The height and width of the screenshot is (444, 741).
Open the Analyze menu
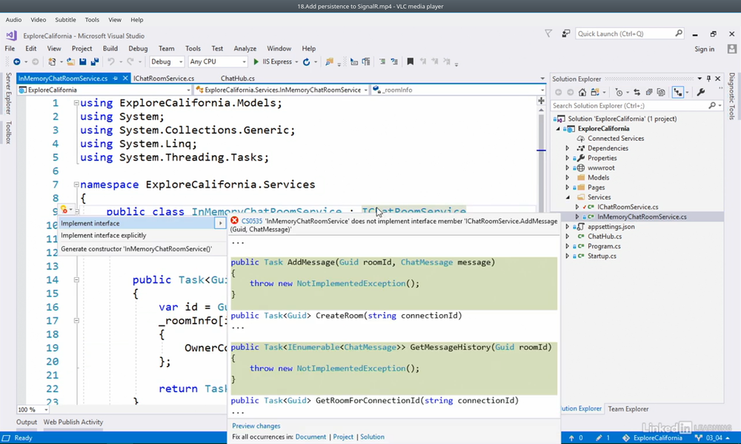(247, 49)
